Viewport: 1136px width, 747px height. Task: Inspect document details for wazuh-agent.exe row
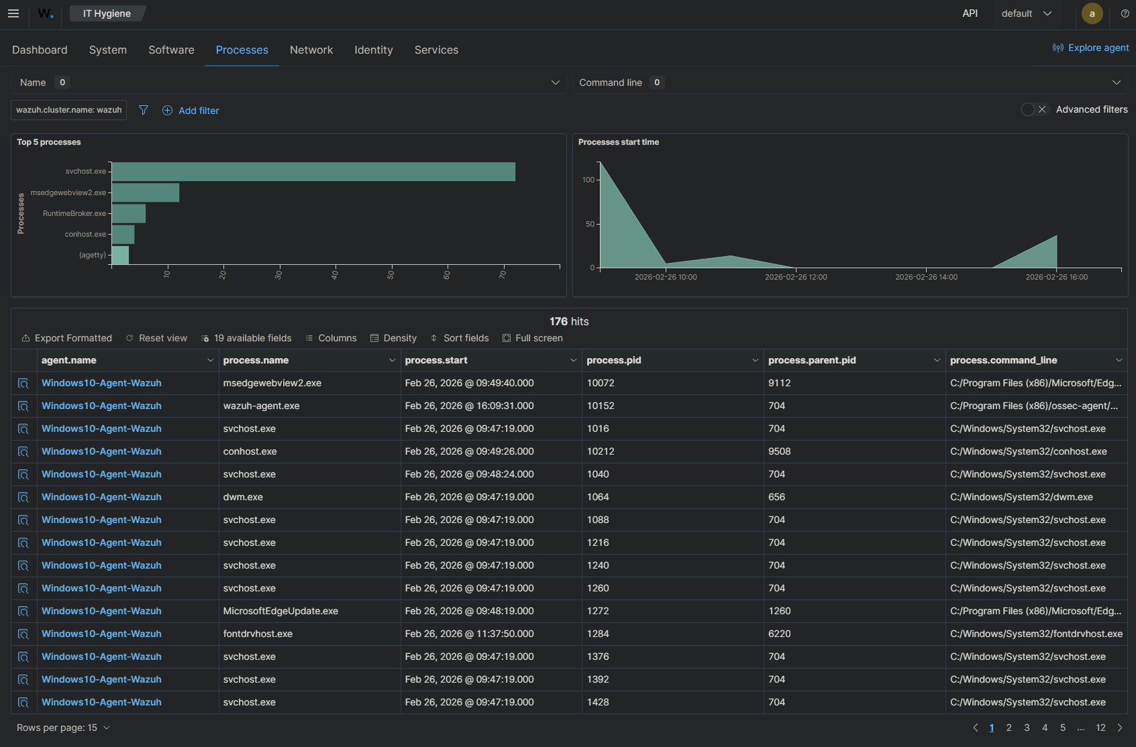point(23,406)
